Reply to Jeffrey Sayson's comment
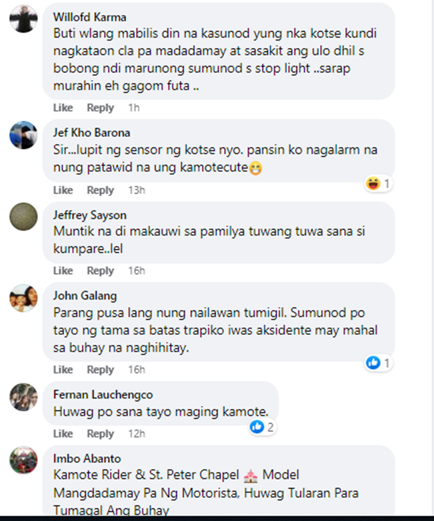 (100, 271)
